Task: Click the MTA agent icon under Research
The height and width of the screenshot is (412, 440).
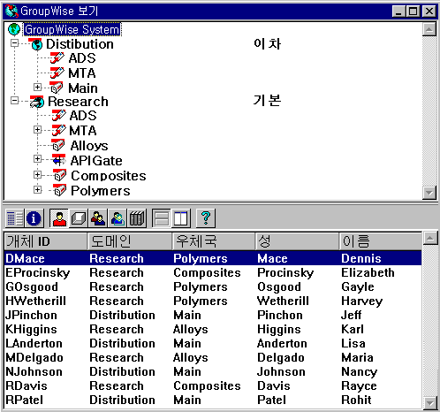Action: [58, 130]
